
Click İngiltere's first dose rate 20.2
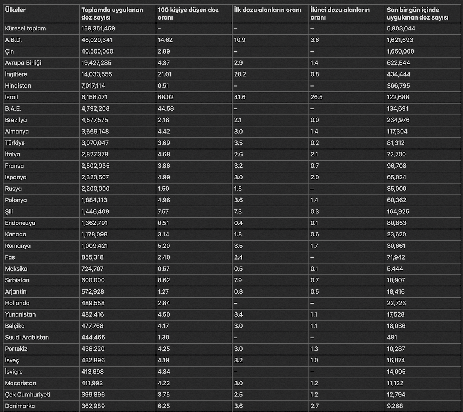point(240,74)
